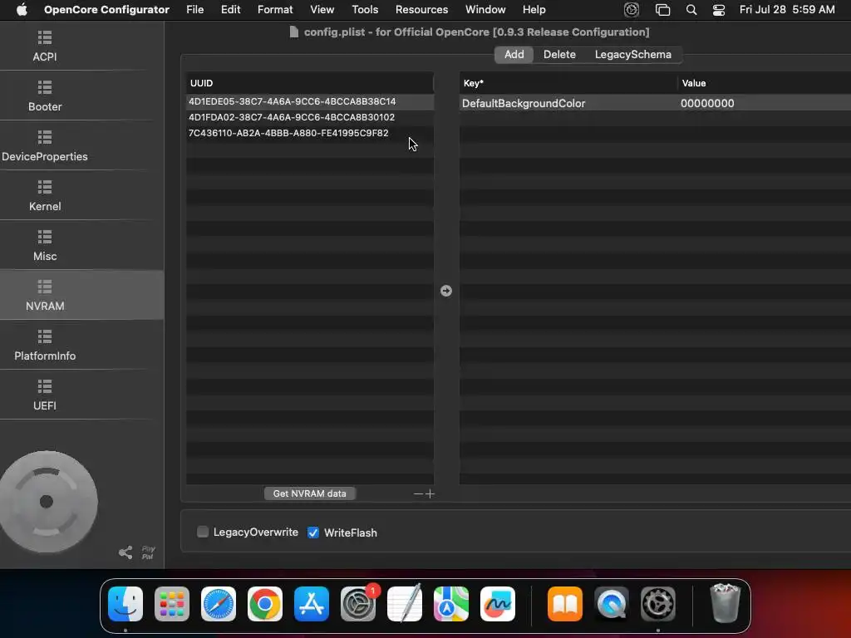
Task: Open the OpenCore Configurator app menu
Action: pyautogui.click(x=106, y=10)
